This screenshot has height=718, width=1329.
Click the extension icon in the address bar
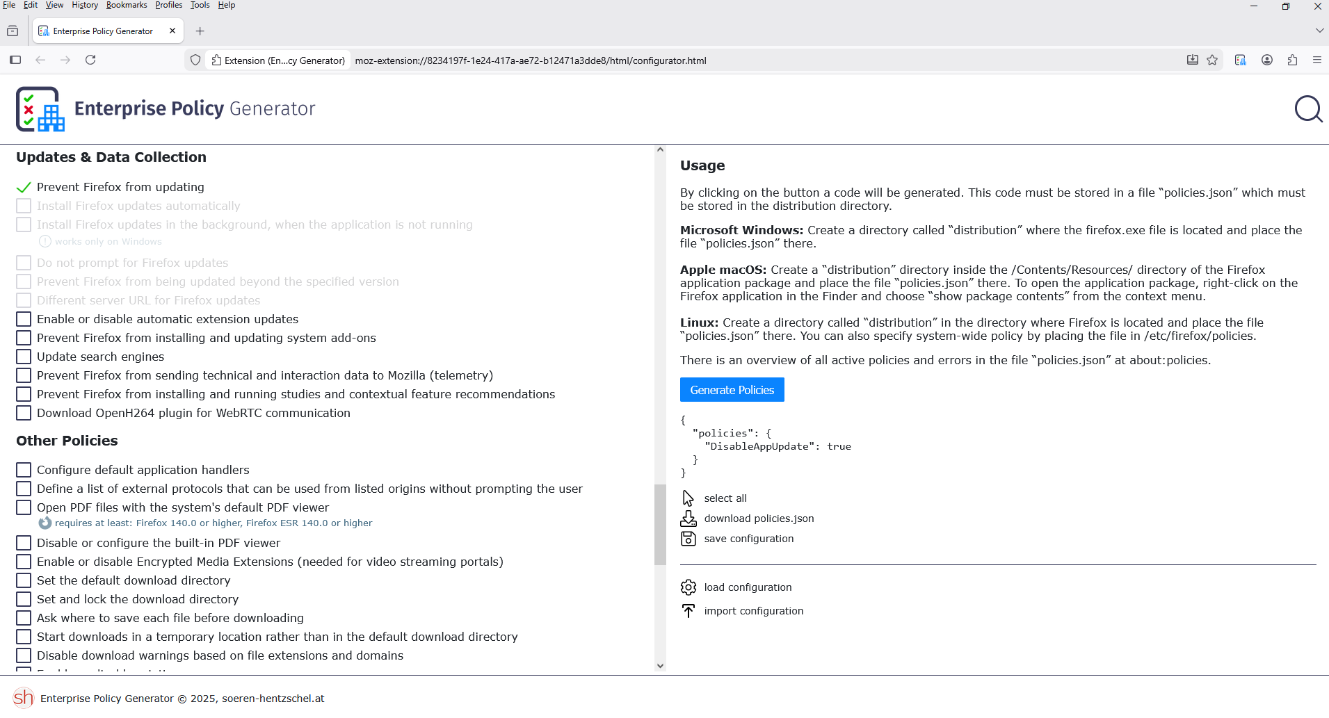tap(217, 60)
